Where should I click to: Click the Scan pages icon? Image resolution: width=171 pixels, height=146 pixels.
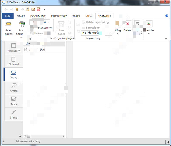tap(9, 24)
